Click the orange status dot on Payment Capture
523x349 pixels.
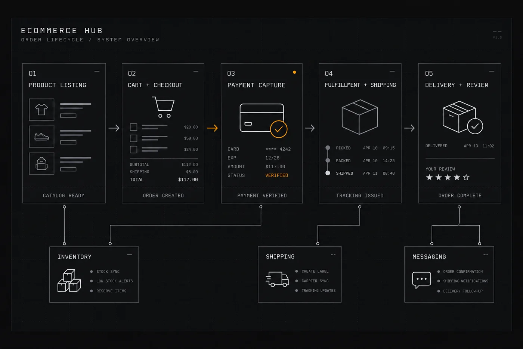tap(294, 72)
